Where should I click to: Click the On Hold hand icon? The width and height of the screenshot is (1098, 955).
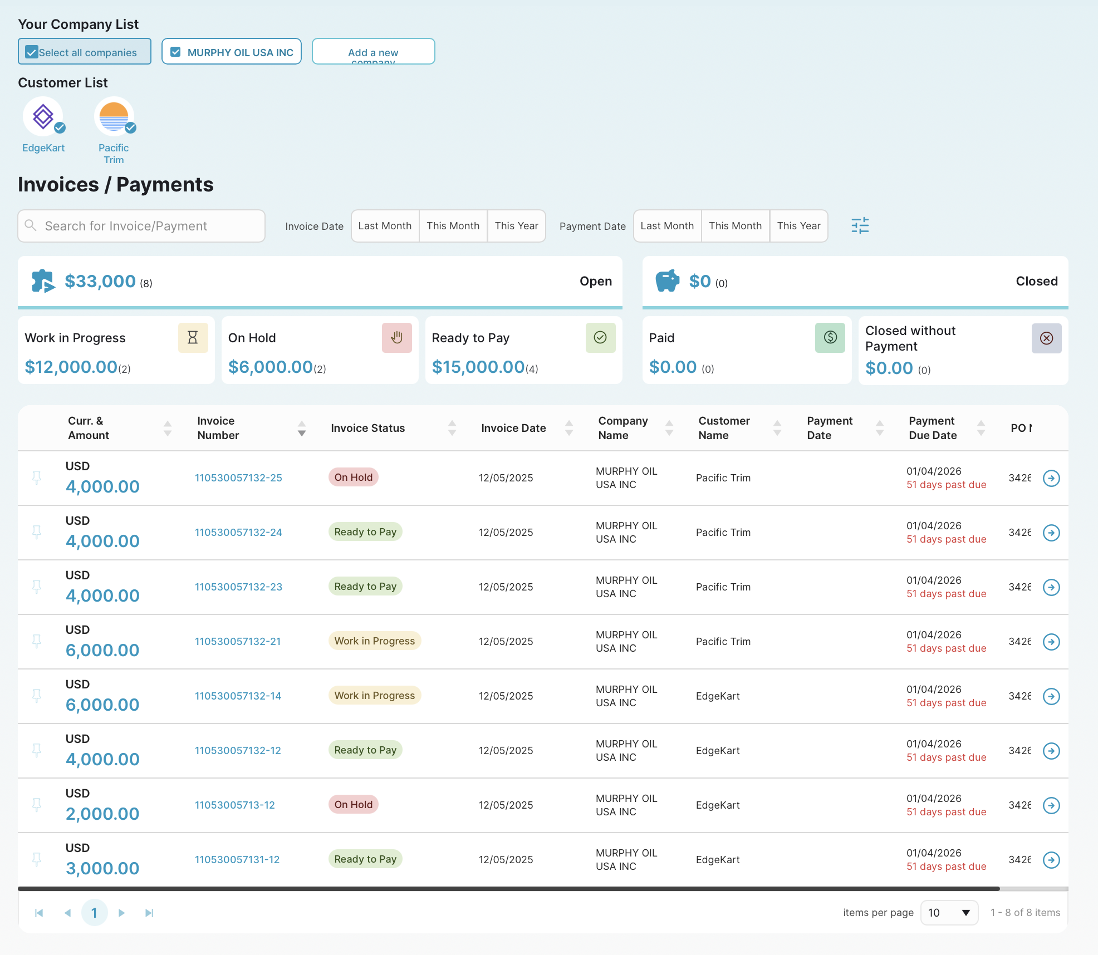(396, 338)
